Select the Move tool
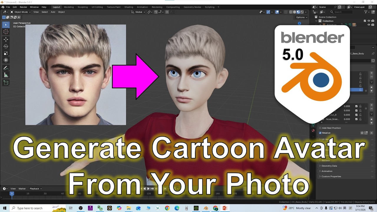377x212 pixels. pyautogui.click(x=6, y=39)
